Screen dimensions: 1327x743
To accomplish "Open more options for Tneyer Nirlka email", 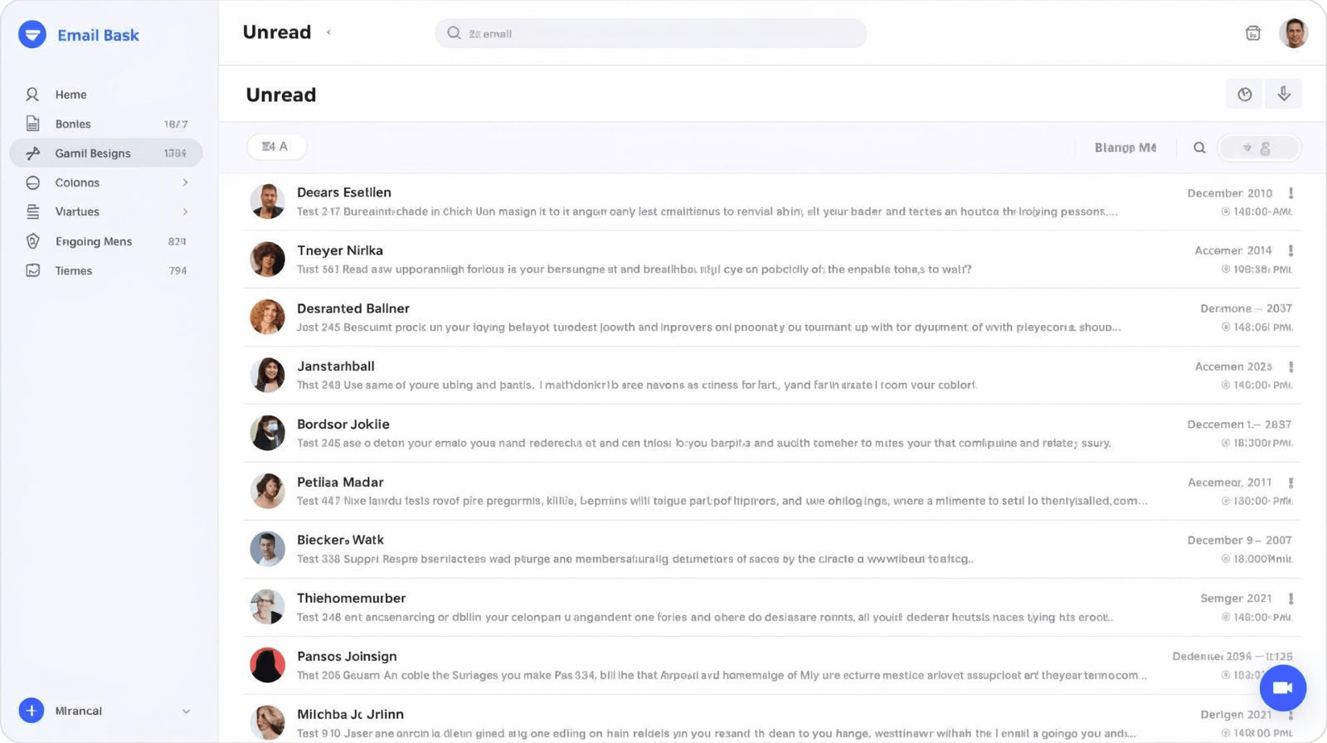I will pos(1291,250).
